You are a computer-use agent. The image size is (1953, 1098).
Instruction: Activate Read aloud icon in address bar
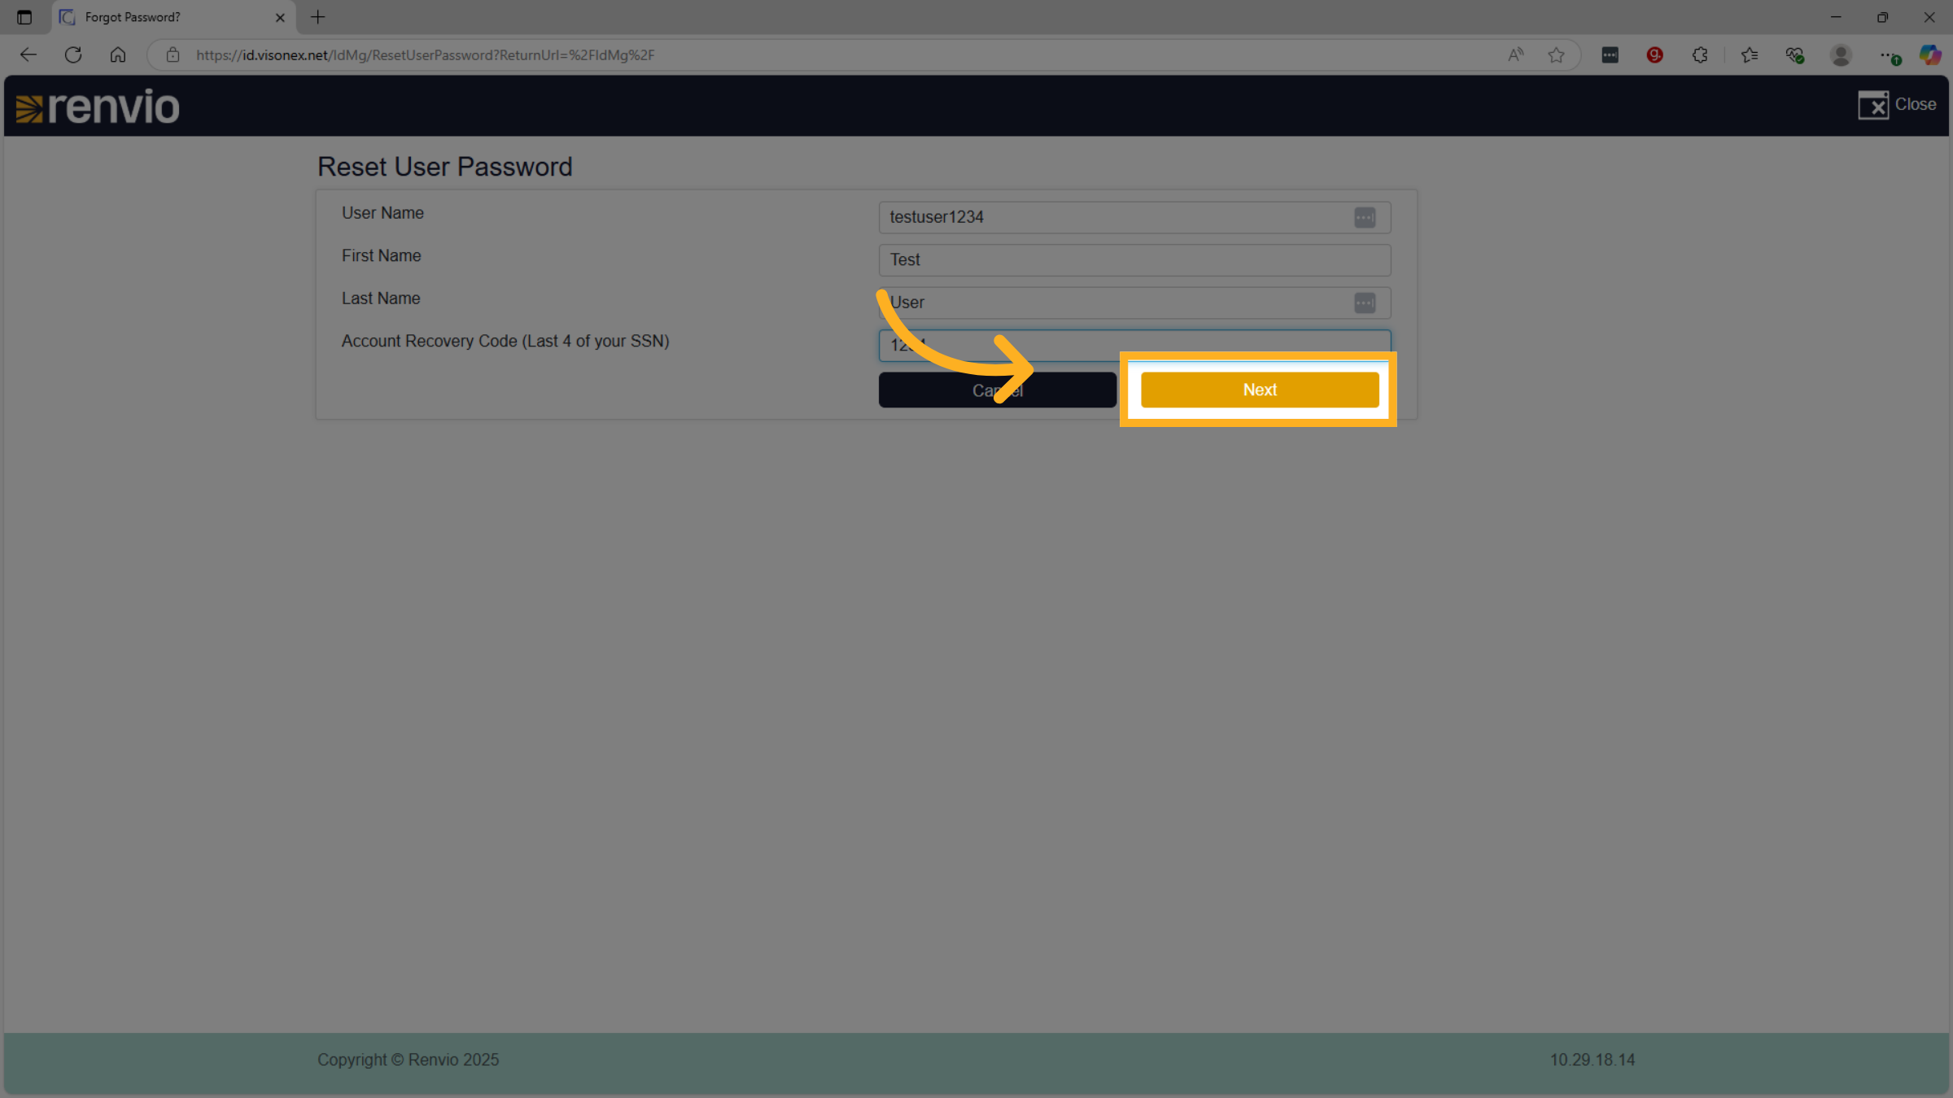(x=1515, y=55)
